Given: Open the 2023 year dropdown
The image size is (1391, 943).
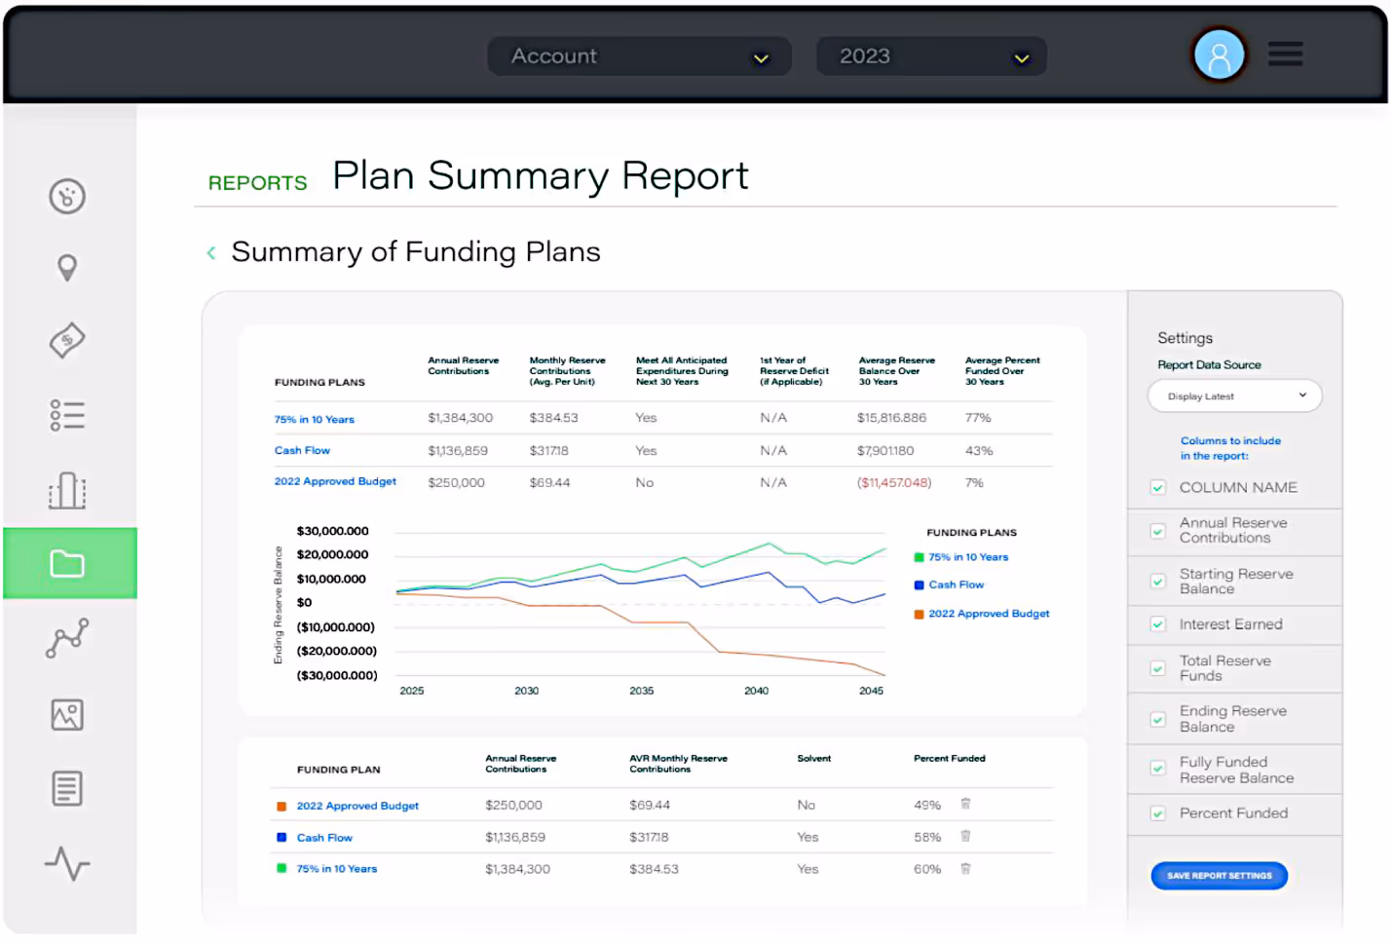Looking at the screenshot, I should tap(930, 57).
